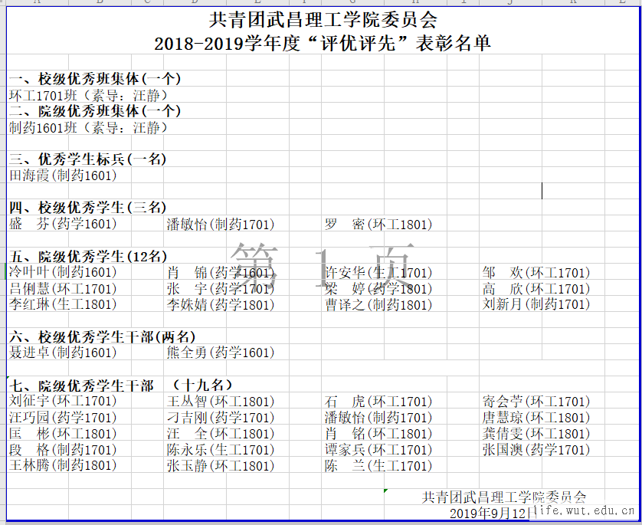Screen dimensions: 642x525
Task: Click the cell 制药1601班（素导：汪静）
Action: click(x=88, y=127)
